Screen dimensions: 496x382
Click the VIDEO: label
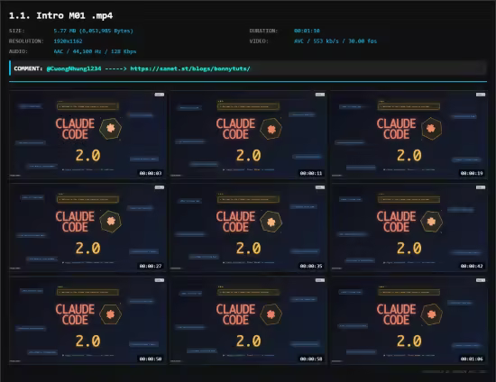click(259, 41)
